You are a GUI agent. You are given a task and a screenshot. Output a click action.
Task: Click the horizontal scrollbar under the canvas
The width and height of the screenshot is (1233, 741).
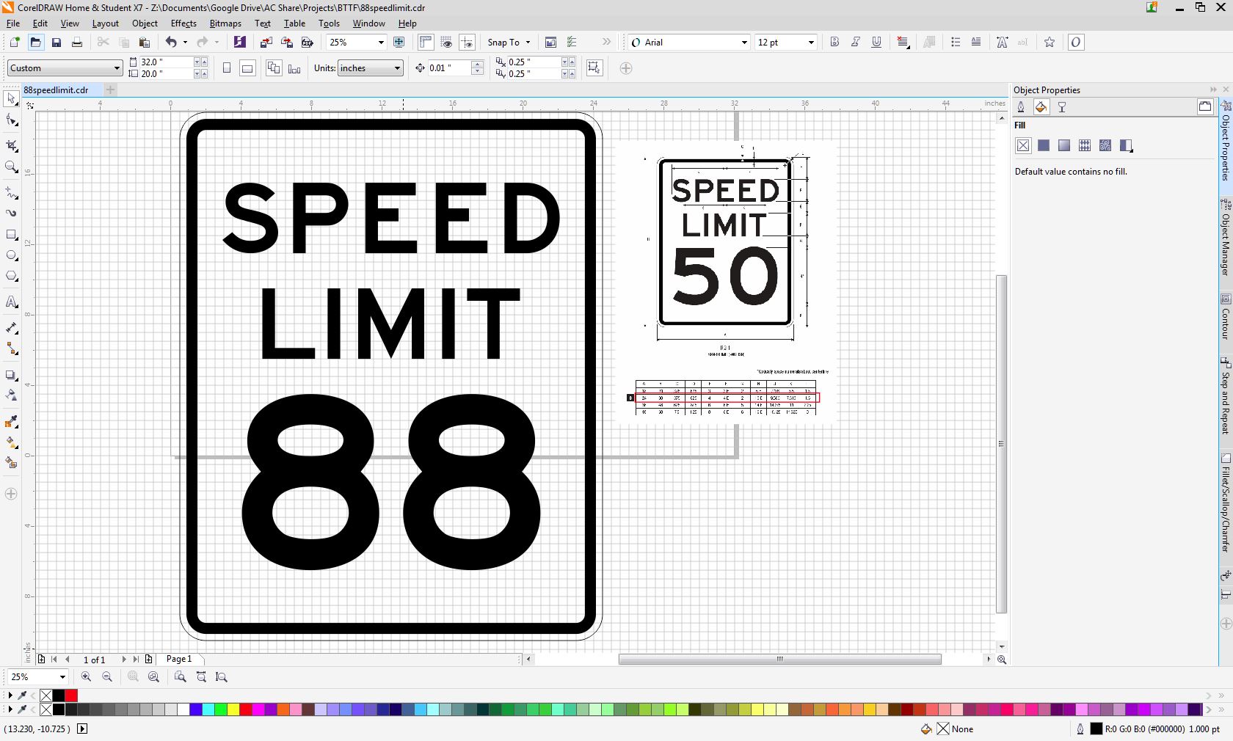tap(779, 659)
